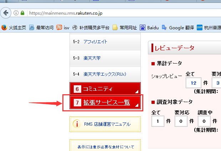
Task: Open the 5-4 楽天大学エックス(RUx) link
Action: (x=105, y=74)
